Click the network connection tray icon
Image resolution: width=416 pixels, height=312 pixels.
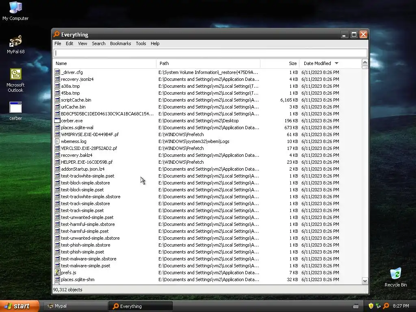point(378,306)
